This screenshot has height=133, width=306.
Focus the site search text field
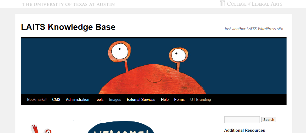(x=242, y=120)
